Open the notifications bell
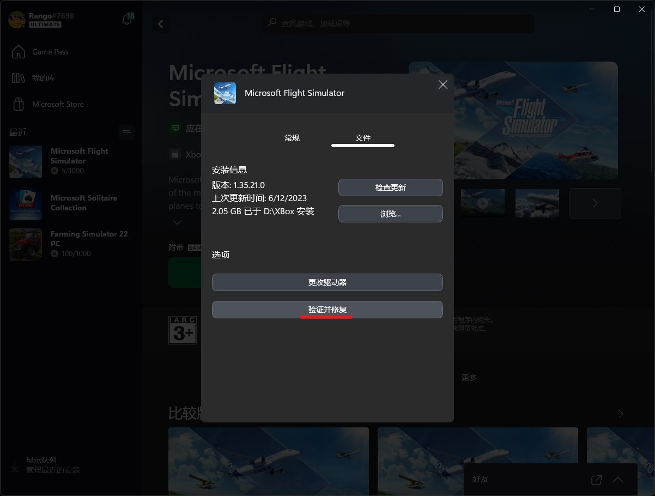The width and height of the screenshot is (655, 496). click(x=128, y=21)
